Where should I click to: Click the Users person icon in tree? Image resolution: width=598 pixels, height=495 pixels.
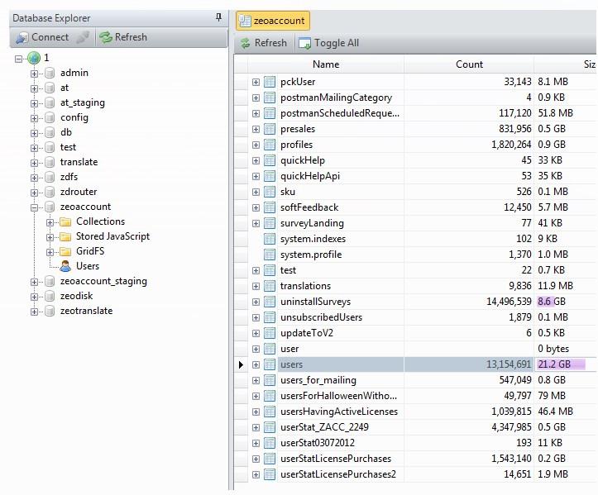pyautogui.click(x=65, y=266)
